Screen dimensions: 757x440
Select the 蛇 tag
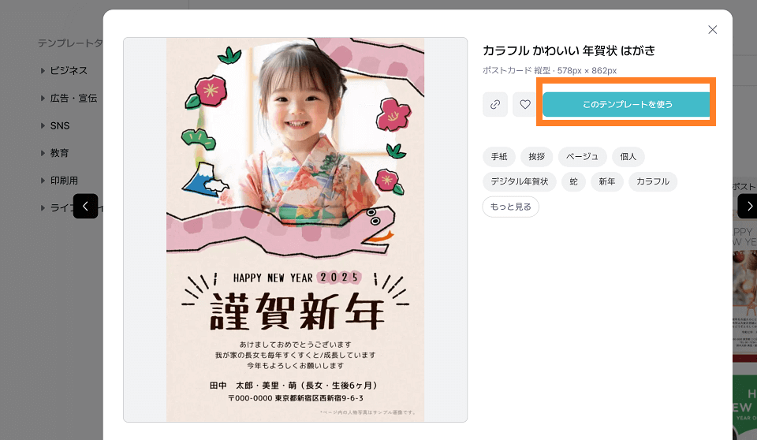[x=573, y=181]
